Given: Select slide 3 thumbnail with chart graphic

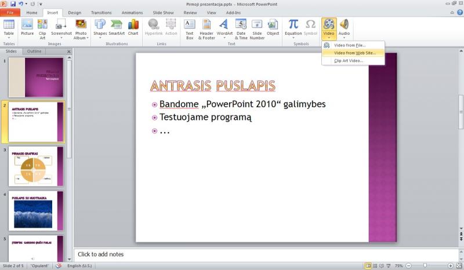Looking at the screenshot, I should tap(36, 166).
